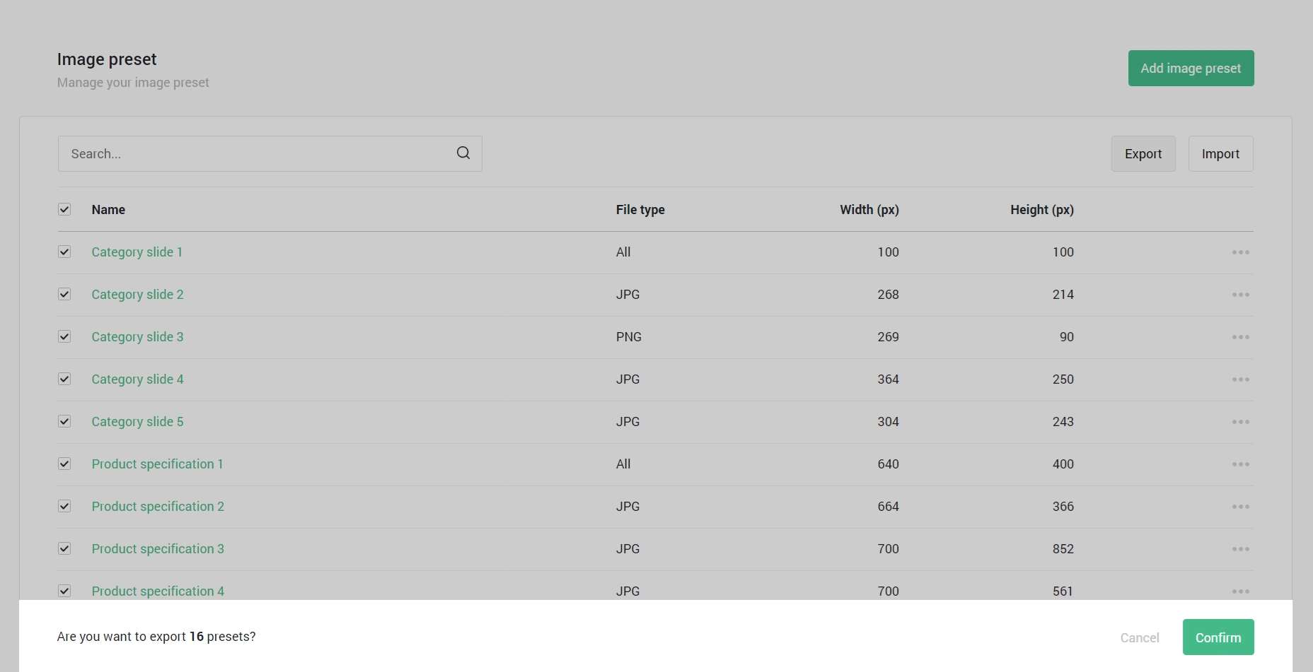Open more options for Product specification 2
Screen dimensions: 1313x672
click(1240, 507)
